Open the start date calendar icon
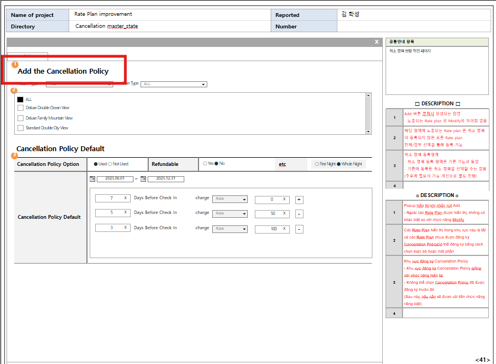This screenshot has height=364, width=496. pyautogui.click(x=92, y=178)
